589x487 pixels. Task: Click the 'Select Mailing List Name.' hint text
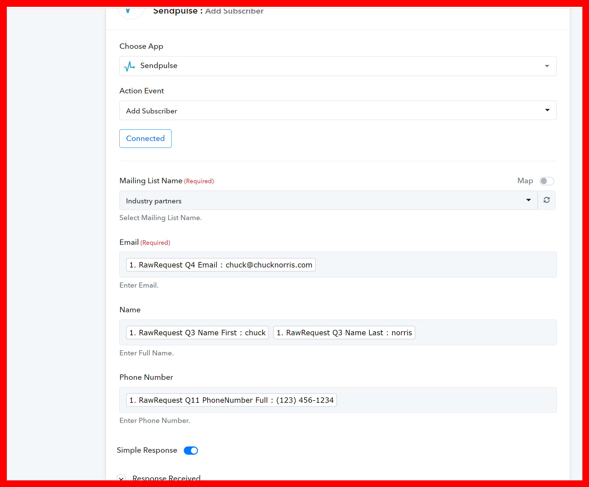[161, 218]
